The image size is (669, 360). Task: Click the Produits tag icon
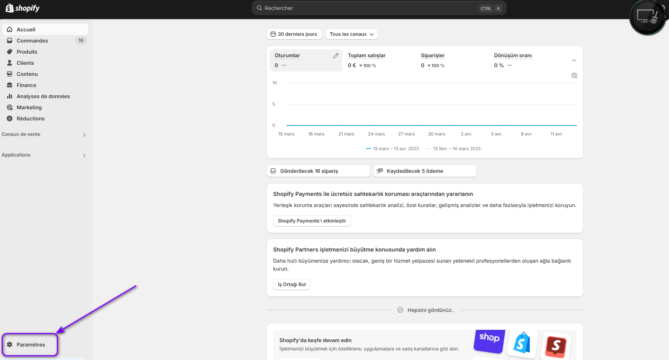tap(10, 52)
